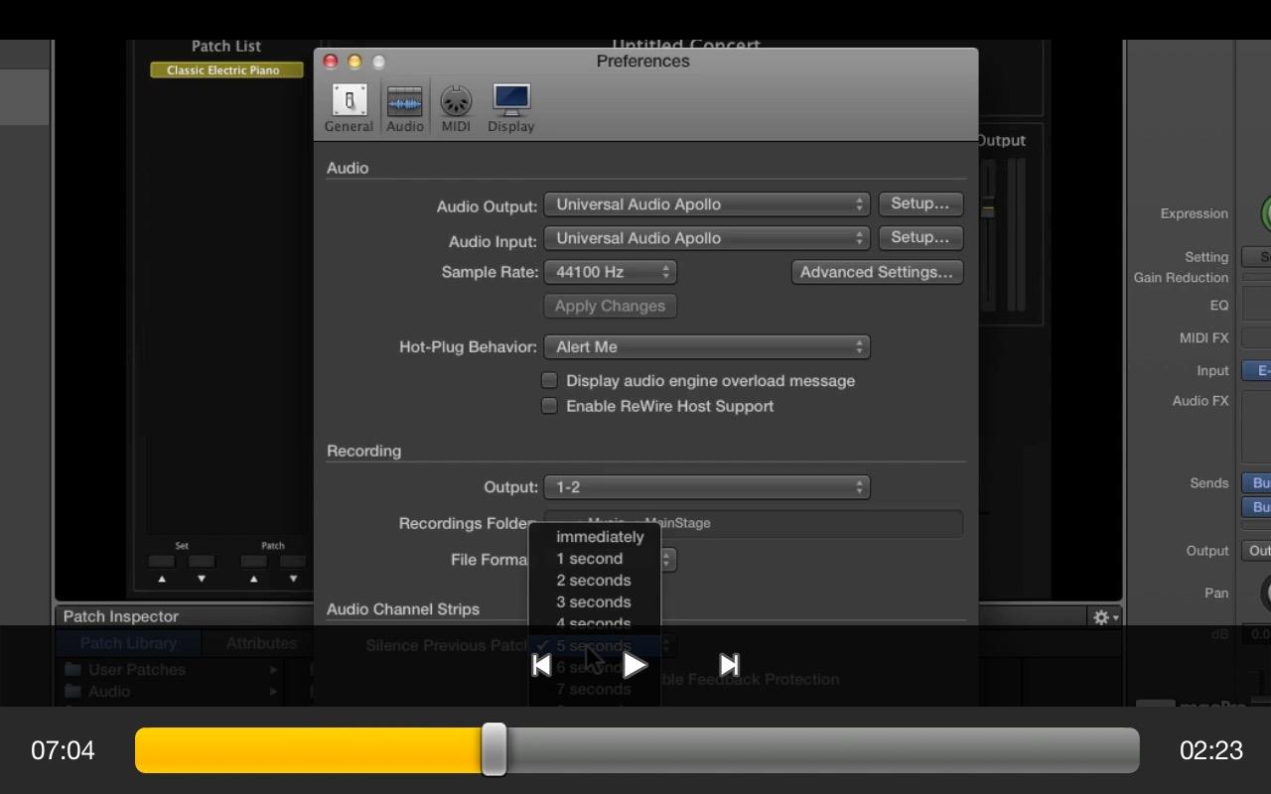Image resolution: width=1271 pixels, height=794 pixels.
Task: Open the General preferences pane
Action: pos(349,108)
